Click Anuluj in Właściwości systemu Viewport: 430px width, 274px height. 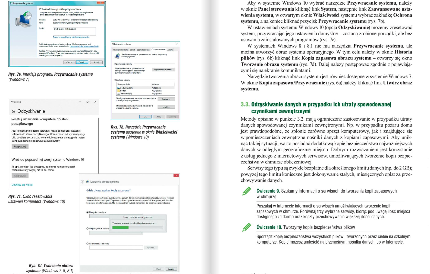point(159,116)
